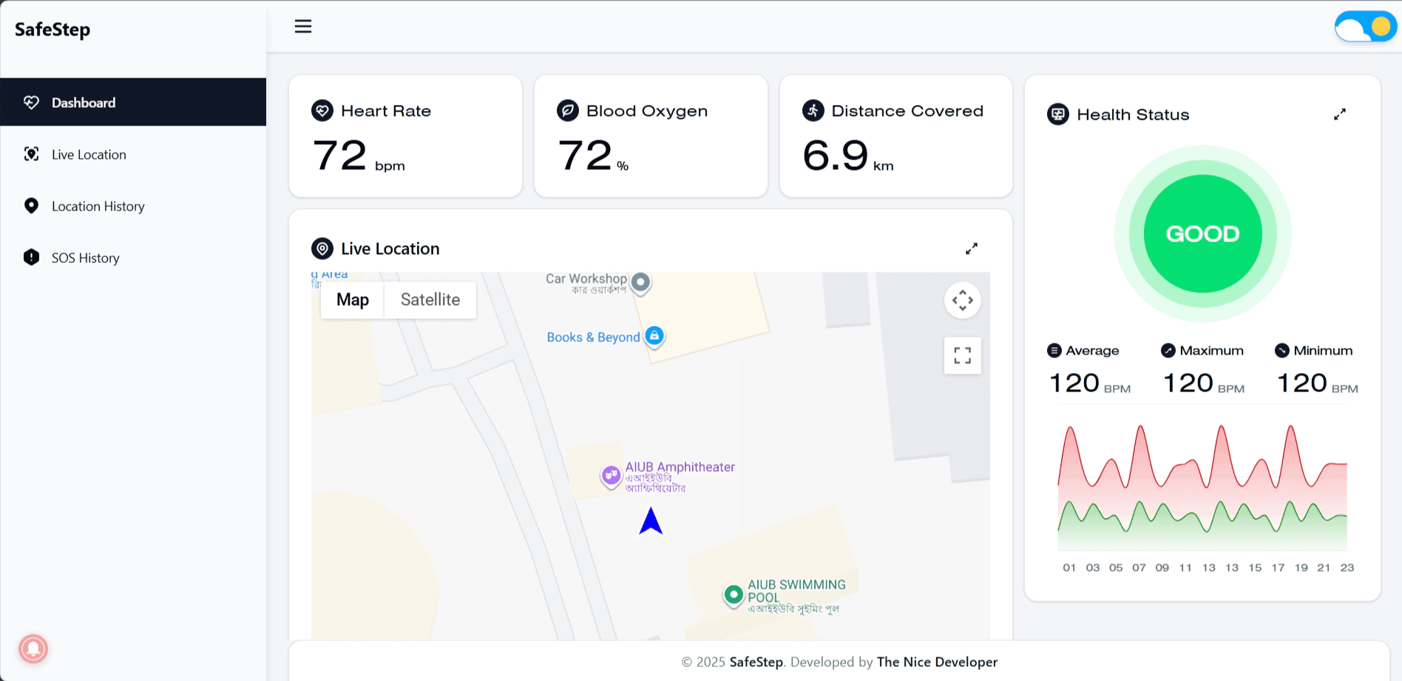The width and height of the screenshot is (1402, 681).
Task: Click the AIUB Swimming Pool marker
Action: [733, 595]
